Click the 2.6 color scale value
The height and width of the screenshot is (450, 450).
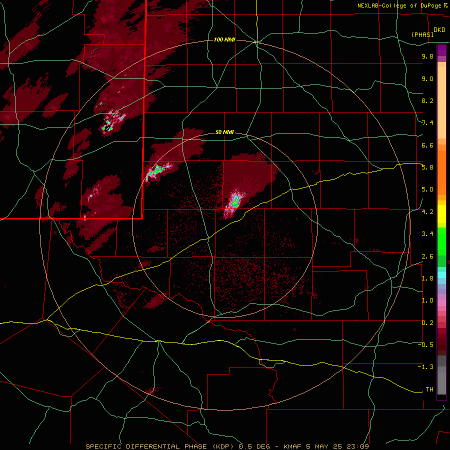(x=427, y=256)
